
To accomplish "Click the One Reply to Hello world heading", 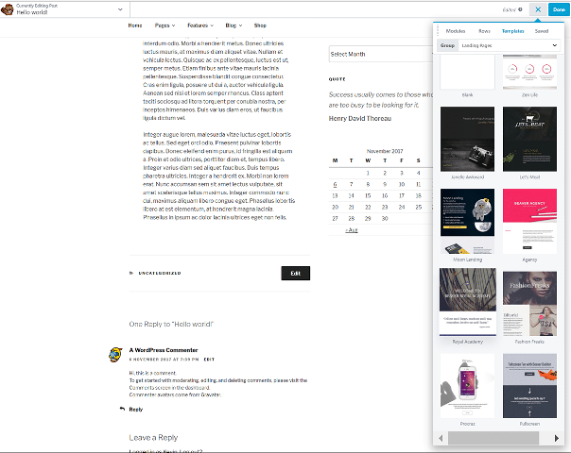I will 171,324.
